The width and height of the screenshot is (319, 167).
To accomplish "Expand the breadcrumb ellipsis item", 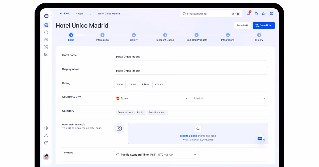I will (90, 14).
